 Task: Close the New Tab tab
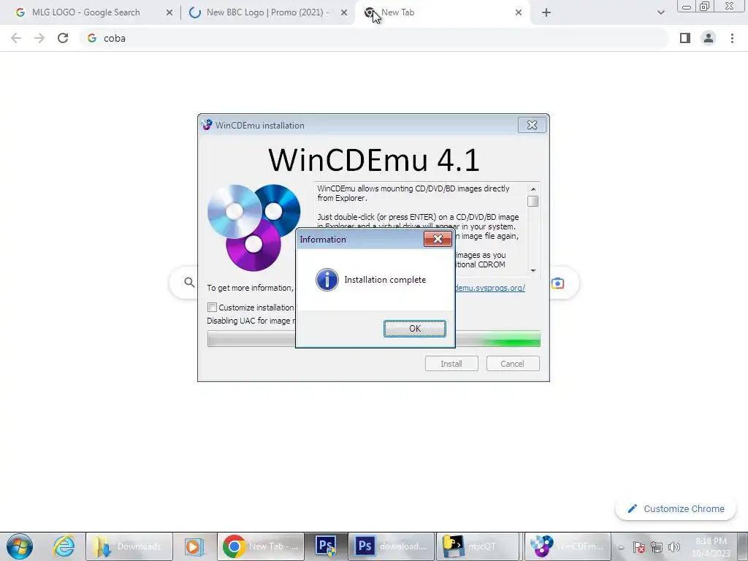coord(519,12)
